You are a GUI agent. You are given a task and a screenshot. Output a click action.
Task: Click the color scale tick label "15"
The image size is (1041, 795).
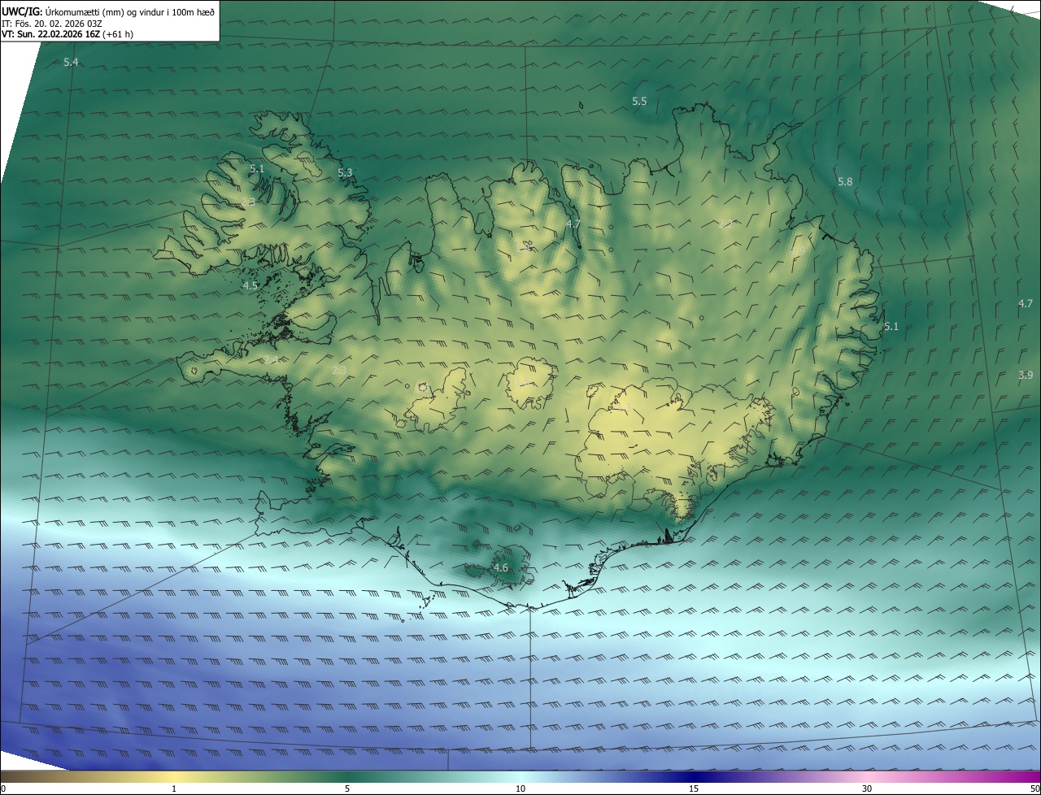coord(694,788)
